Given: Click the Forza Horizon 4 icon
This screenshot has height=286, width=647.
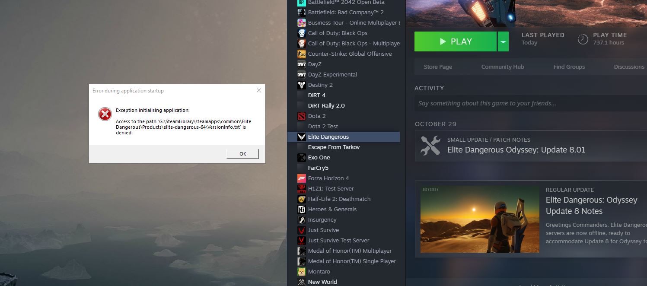Looking at the screenshot, I should pos(302,178).
